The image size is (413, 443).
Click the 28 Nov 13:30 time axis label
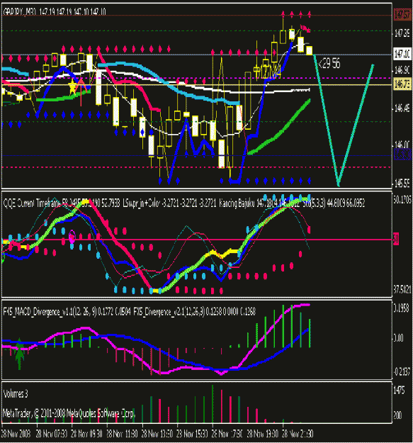click(x=157, y=434)
